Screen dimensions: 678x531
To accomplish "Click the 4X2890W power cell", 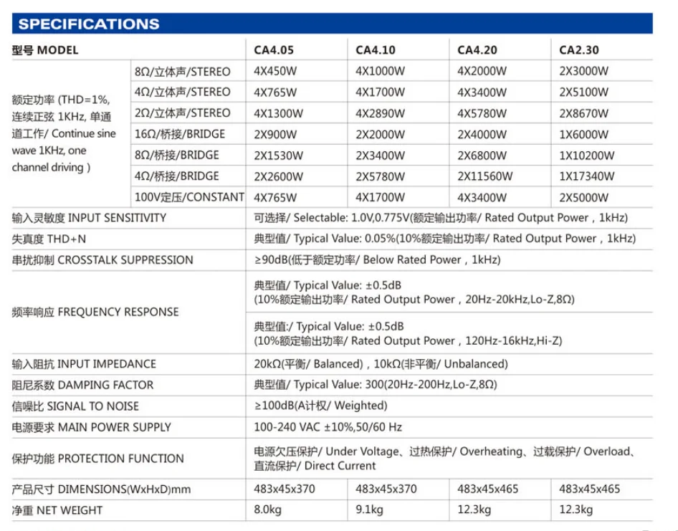I will tap(380, 113).
